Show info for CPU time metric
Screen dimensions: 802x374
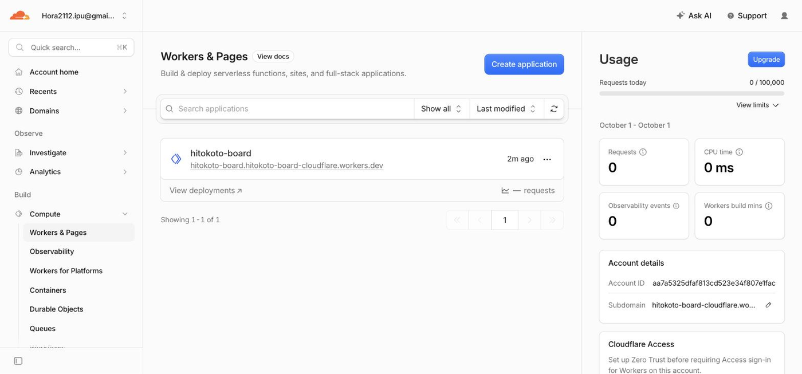coord(739,152)
